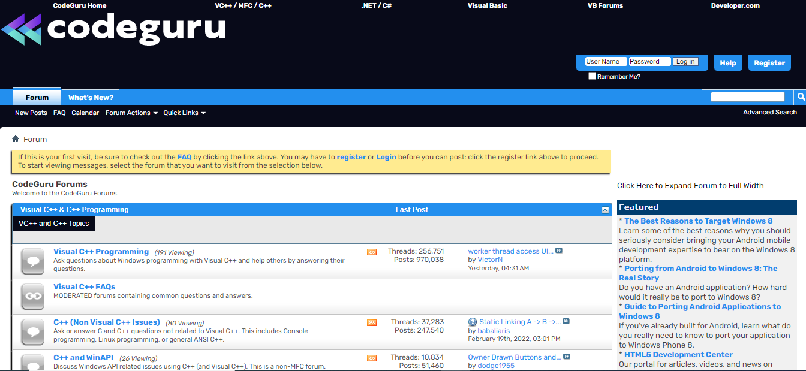The height and width of the screenshot is (371, 806).
Task: Open RSS feed for Visual C++ Programming
Action: [372, 252]
